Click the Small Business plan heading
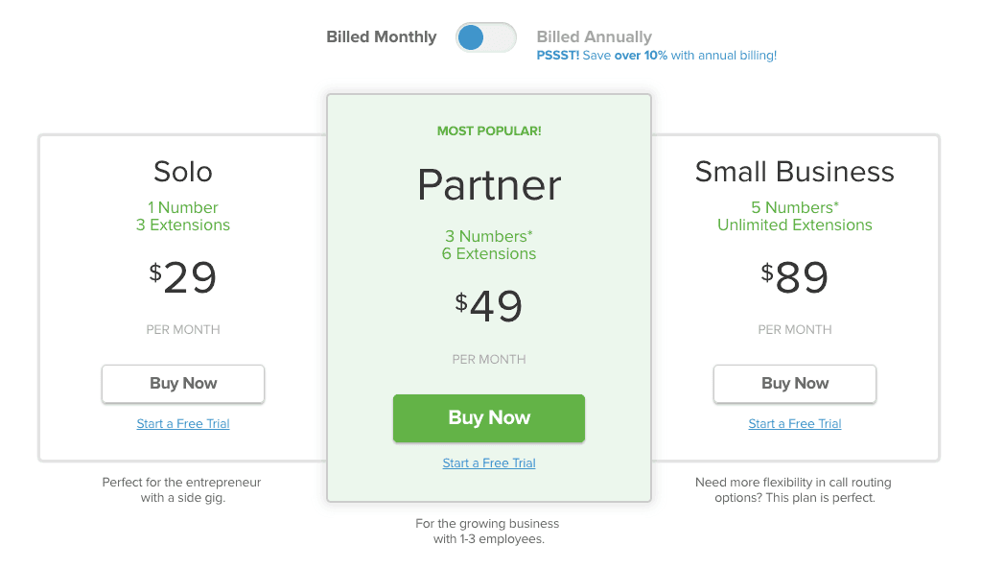Screen dimensions: 981x569 point(794,172)
